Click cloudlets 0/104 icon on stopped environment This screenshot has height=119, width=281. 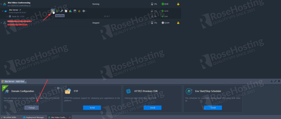tap(163, 23)
